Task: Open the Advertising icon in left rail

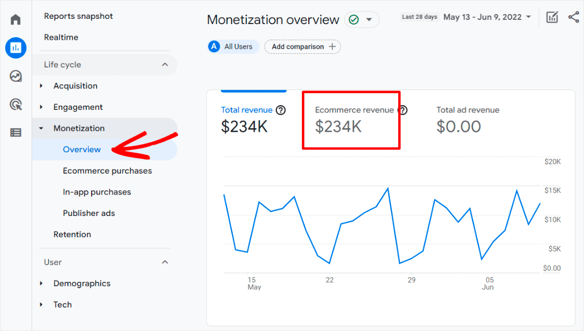Action: click(16, 105)
